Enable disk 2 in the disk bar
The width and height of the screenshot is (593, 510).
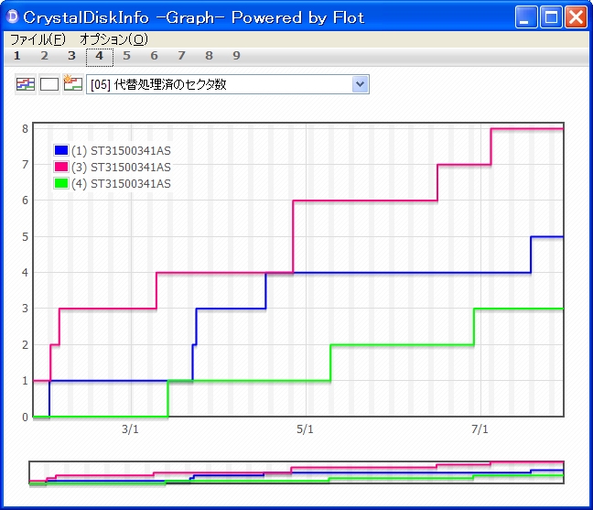pos(45,56)
